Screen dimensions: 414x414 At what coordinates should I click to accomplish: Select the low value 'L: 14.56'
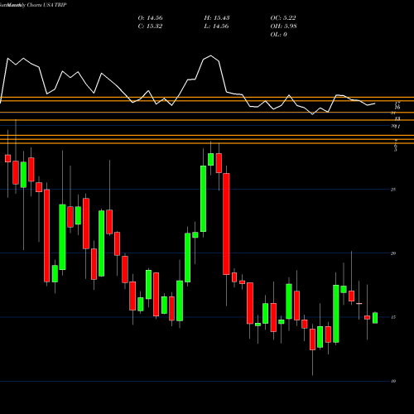(216, 26)
